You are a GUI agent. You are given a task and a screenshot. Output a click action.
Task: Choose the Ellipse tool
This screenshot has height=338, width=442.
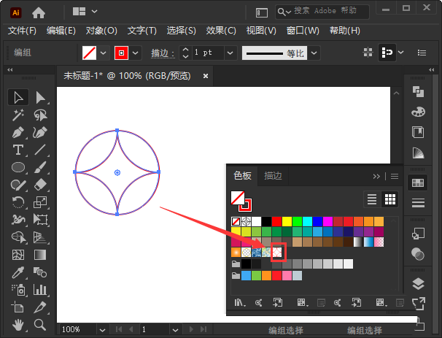(x=18, y=167)
